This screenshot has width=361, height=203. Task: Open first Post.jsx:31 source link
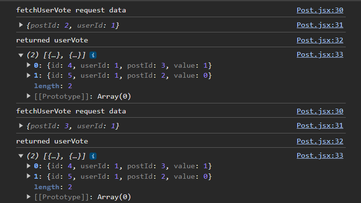(x=320, y=25)
